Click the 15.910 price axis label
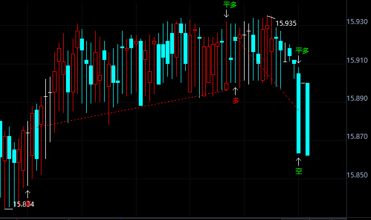Image resolution: width=371 pixels, height=220 pixels. point(357,60)
